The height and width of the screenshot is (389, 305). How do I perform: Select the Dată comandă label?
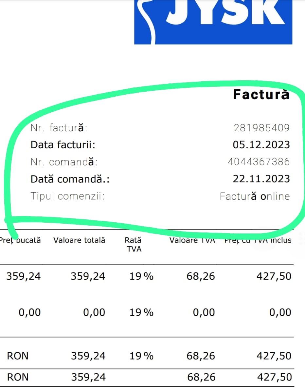click(x=70, y=179)
